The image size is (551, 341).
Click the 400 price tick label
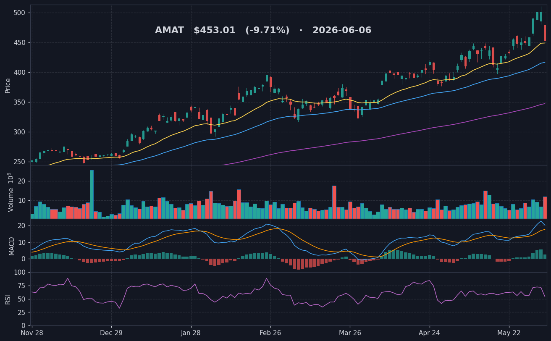20,73
